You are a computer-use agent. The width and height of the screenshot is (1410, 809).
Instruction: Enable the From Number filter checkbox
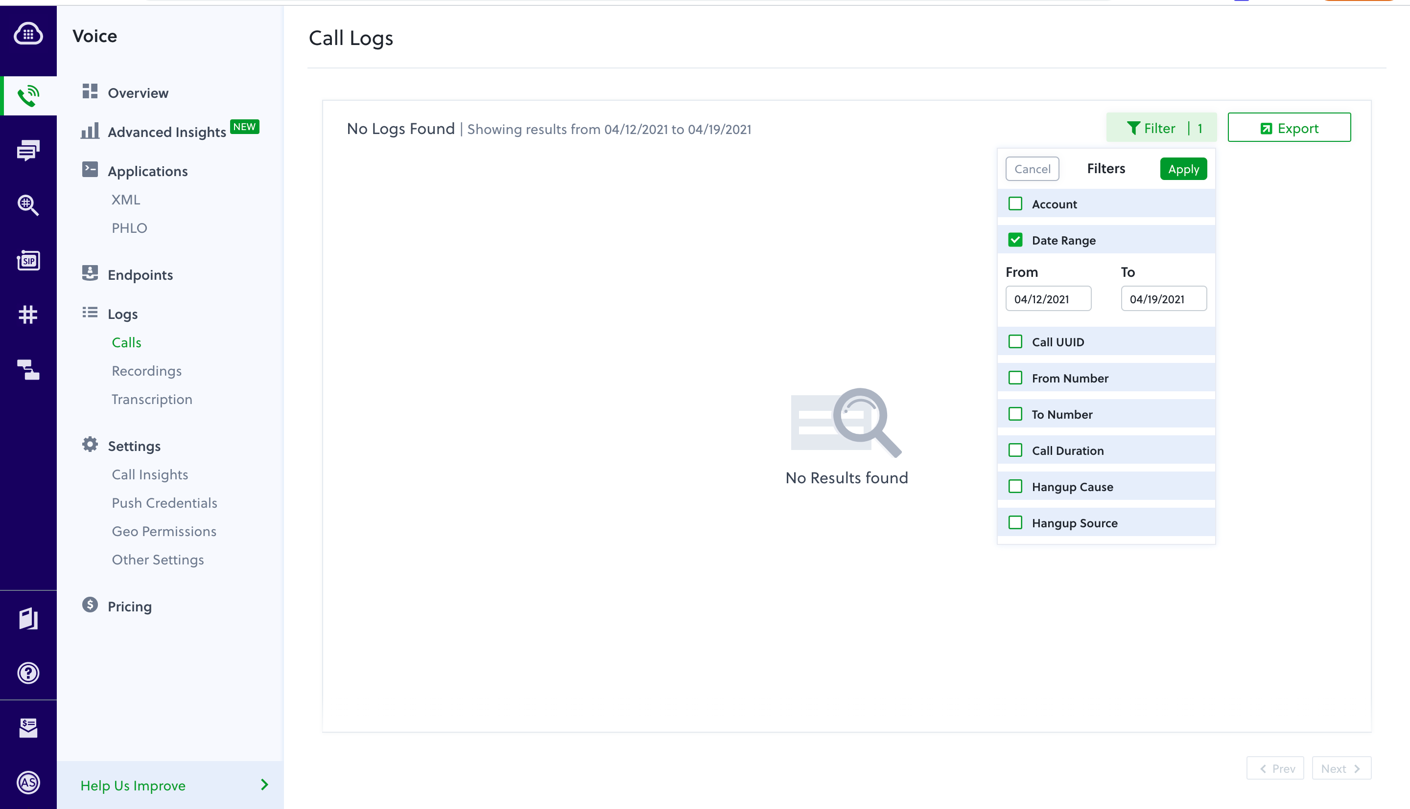point(1015,378)
